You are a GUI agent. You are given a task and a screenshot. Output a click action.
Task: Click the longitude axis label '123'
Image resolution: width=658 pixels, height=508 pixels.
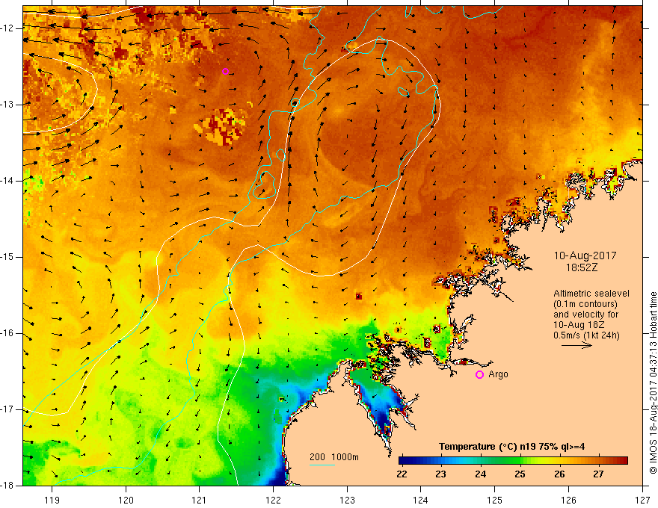[x=347, y=501]
